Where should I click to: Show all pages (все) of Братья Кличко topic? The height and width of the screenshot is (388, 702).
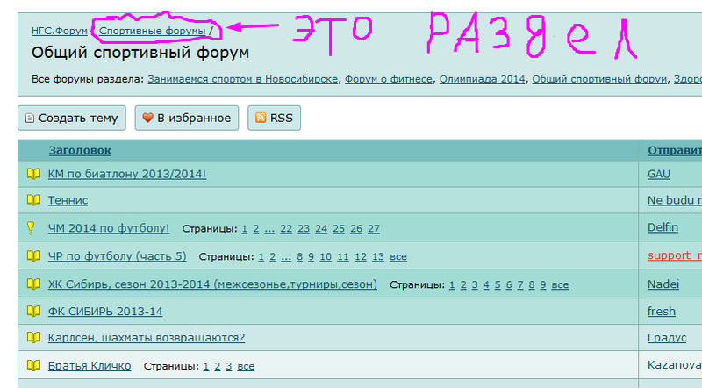click(x=246, y=366)
